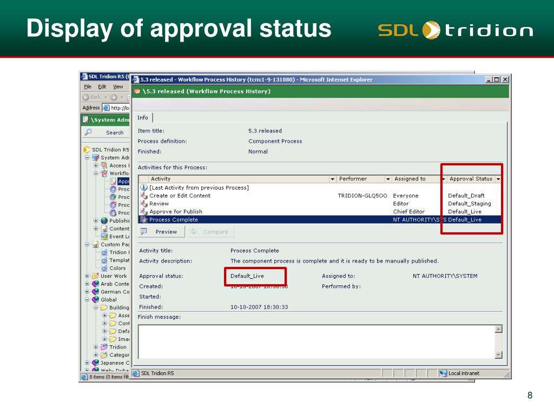554x415 pixels.
Task: Collapse the Custom Pages tree node
Action: point(87,244)
